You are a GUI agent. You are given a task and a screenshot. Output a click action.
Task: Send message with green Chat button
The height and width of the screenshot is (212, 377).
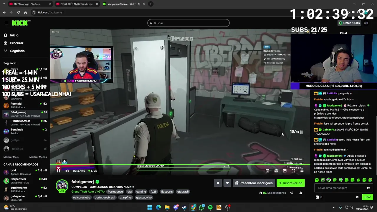pos(368,197)
